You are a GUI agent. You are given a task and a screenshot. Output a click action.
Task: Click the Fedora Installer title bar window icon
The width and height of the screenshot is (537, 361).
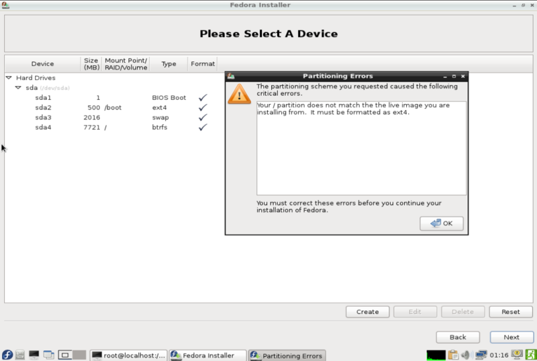click(5, 5)
